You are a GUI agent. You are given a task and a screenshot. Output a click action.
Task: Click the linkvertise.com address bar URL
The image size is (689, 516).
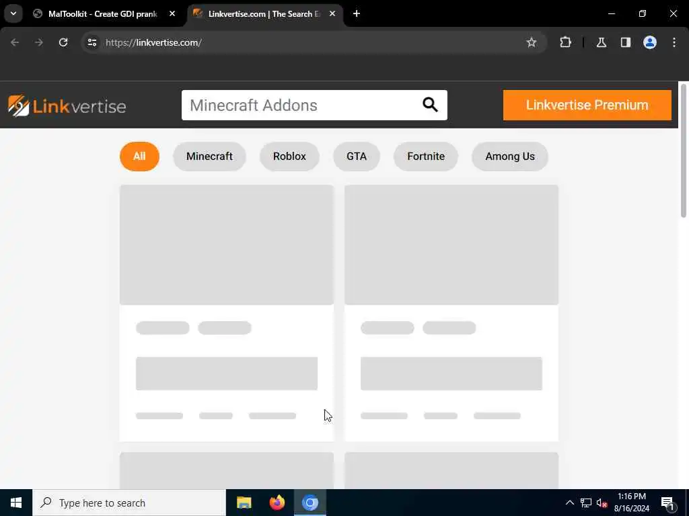coord(154,42)
